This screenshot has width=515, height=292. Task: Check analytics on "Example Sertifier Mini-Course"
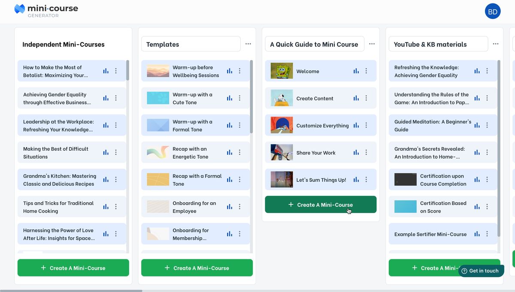pos(476,234)
